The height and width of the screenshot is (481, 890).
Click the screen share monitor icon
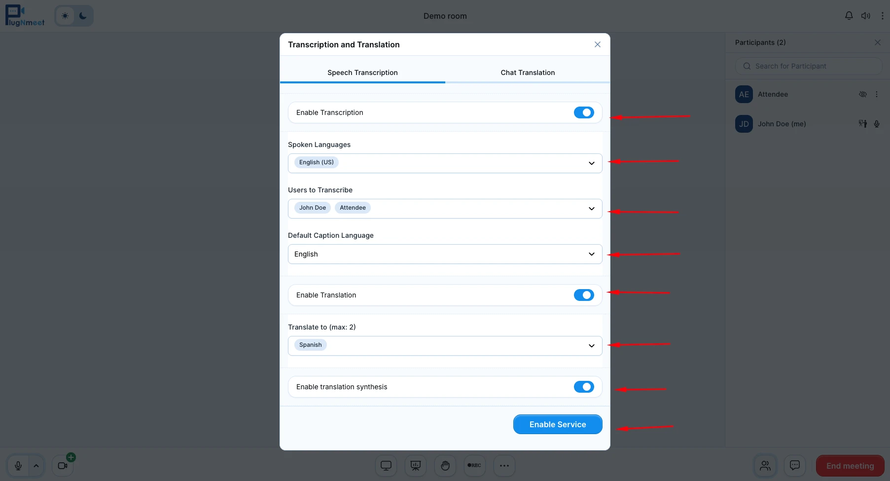point(386,466)
